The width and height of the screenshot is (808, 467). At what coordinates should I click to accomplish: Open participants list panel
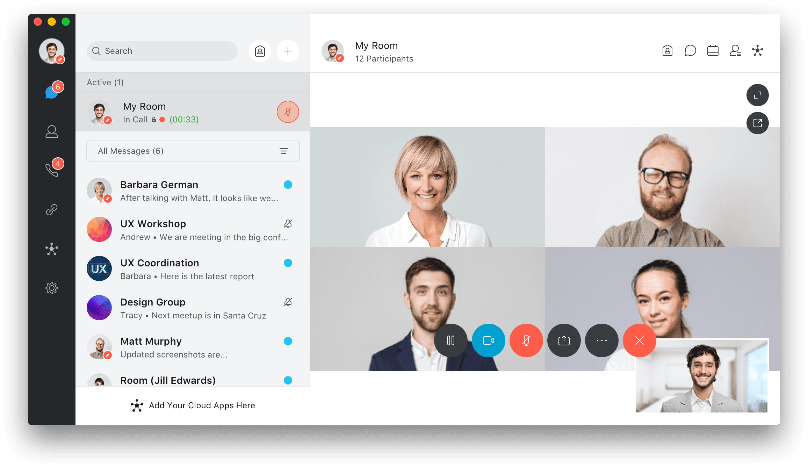coord(735,51)
